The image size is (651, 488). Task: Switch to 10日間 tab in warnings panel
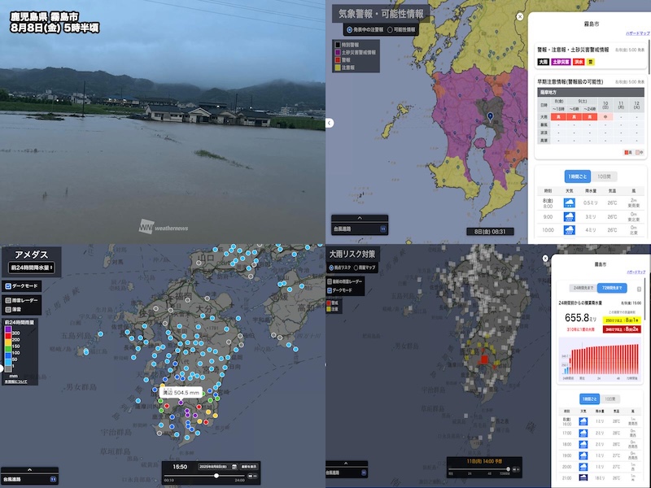603,176
